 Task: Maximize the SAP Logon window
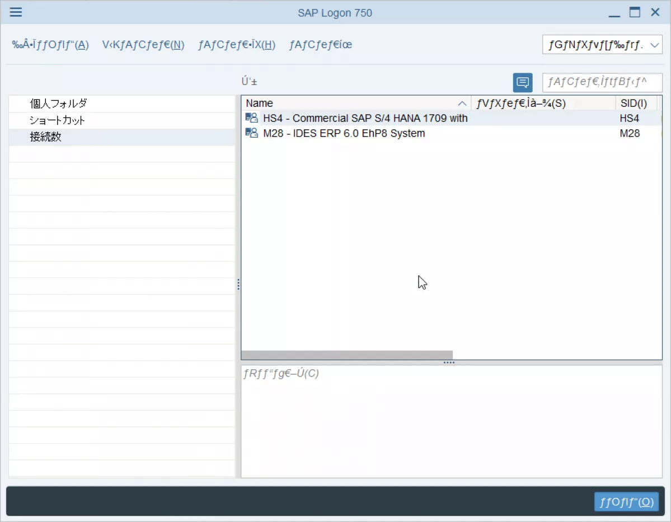635,12
